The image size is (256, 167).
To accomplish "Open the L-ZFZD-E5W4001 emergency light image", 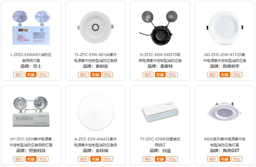I will click(x=31, y=28).
